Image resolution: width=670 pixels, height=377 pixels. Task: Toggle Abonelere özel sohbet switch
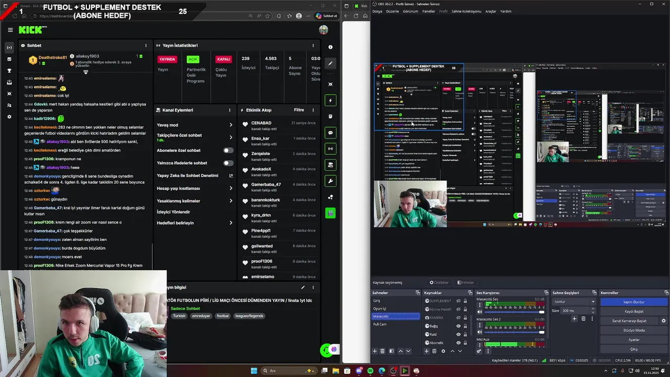click(228, 150)
